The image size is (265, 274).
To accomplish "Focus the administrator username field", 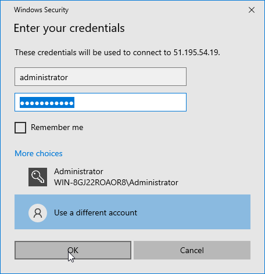I will 101,77.
